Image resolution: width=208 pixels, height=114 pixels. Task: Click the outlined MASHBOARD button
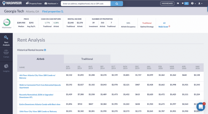pos(167,4)
